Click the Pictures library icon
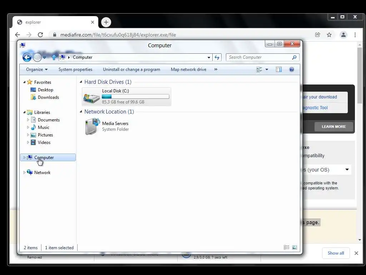366x275 pixels. tap(33, 135)
